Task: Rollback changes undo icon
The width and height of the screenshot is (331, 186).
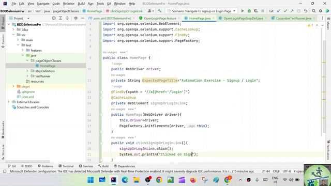Action: [x=306, y=11]
